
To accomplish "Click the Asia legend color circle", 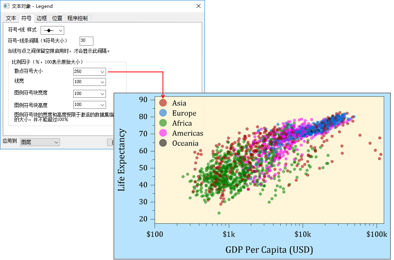I will [x=163, y=103].
